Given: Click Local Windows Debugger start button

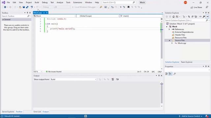Looking at the screenshot, I should (84, 7).
